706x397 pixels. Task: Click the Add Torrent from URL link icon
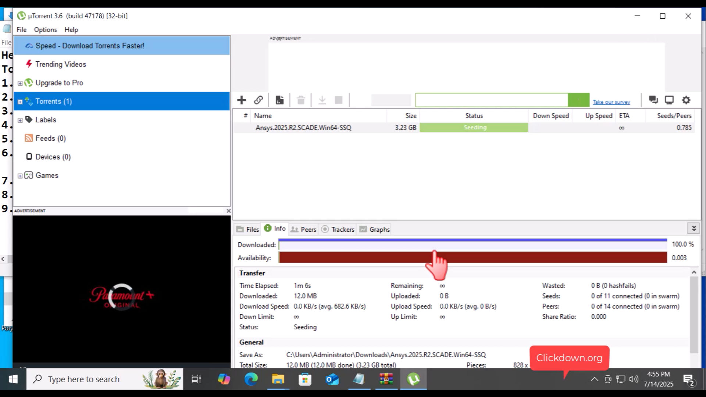258,100
